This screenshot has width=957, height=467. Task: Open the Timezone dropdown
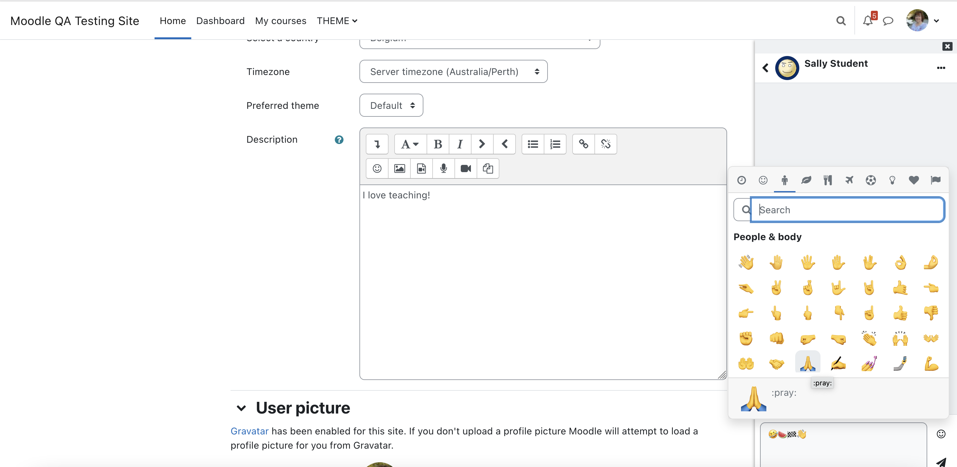click(x=453, y=71)
